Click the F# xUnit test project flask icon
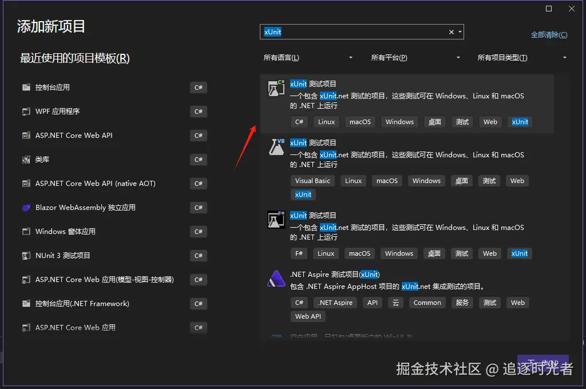 [276, 220]
